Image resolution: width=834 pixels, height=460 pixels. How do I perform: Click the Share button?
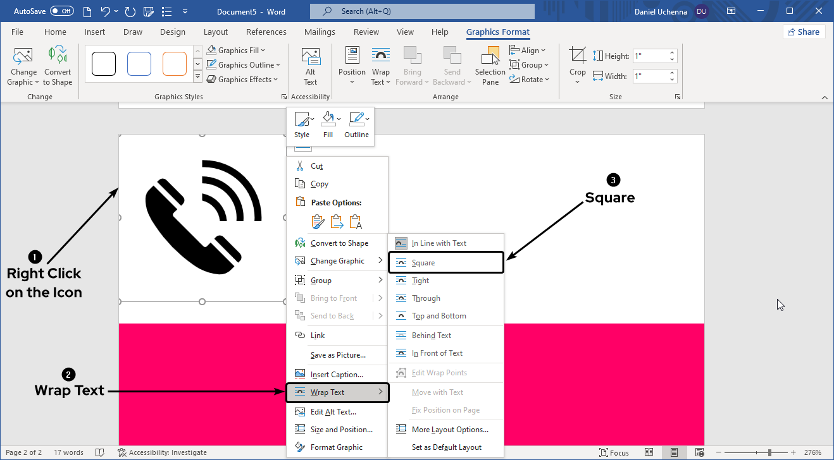pos(804,32)
